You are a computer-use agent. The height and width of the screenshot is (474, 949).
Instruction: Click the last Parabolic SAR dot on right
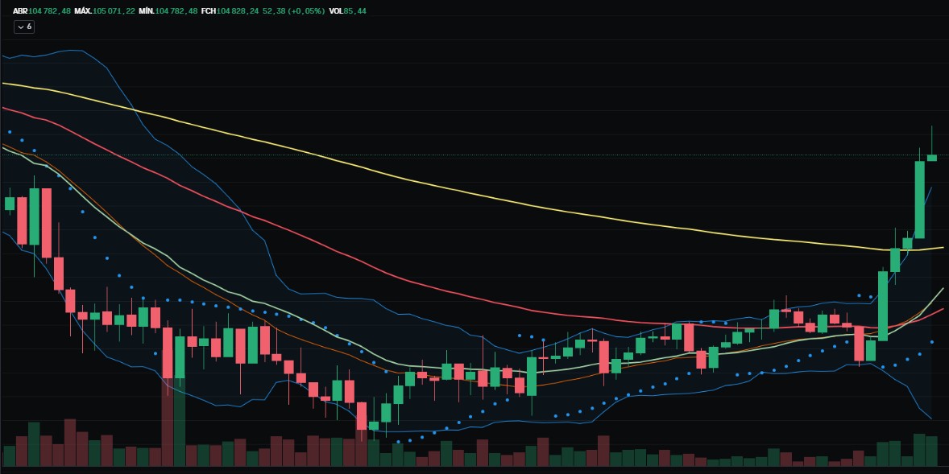pos(932,342)
